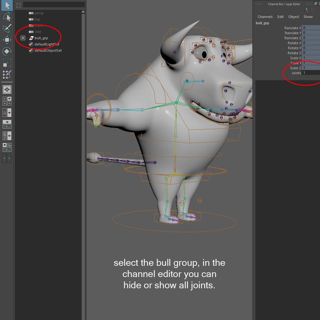
Task: Activate the Rotate tool
Action: click(7, 51)
